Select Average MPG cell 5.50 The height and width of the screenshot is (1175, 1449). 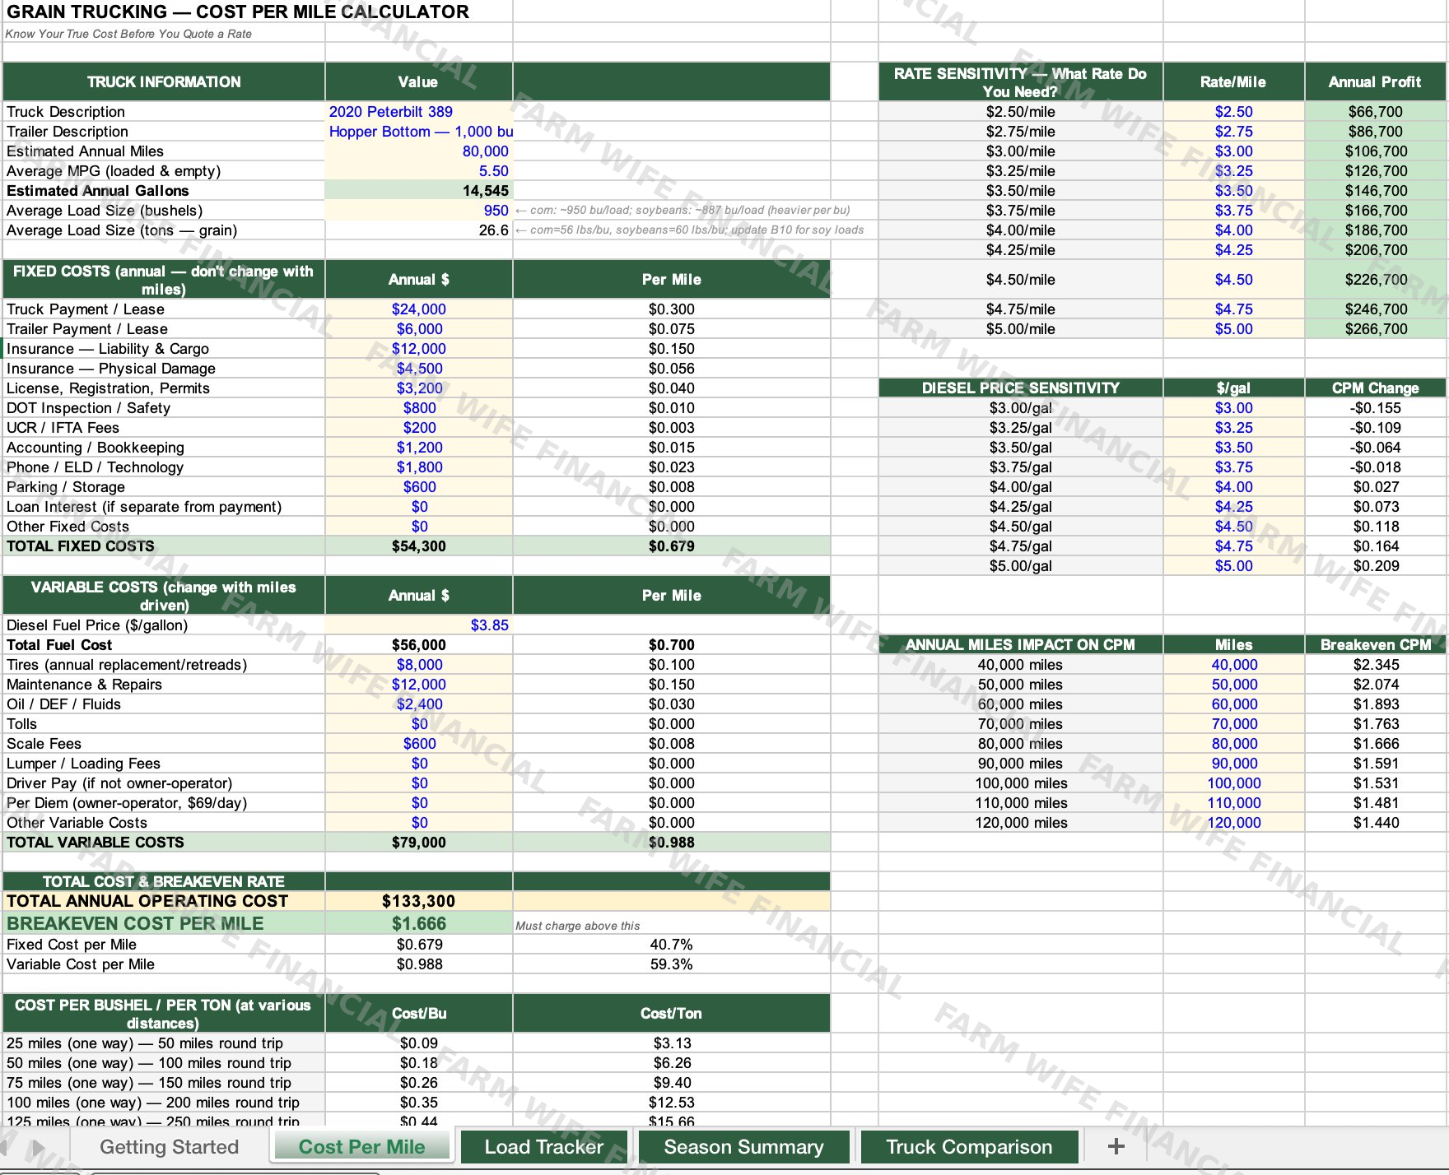click(x=419, y=171)
